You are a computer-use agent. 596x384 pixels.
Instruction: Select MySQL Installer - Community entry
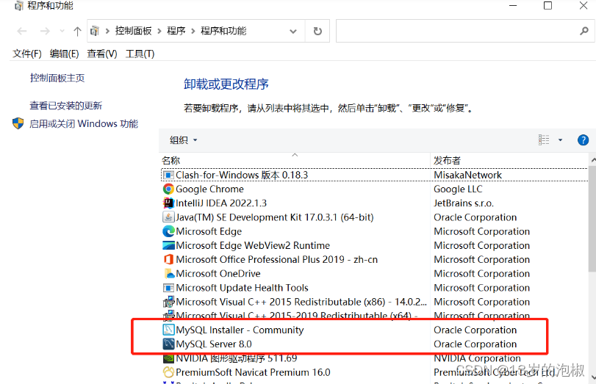[x=240, y=330]
